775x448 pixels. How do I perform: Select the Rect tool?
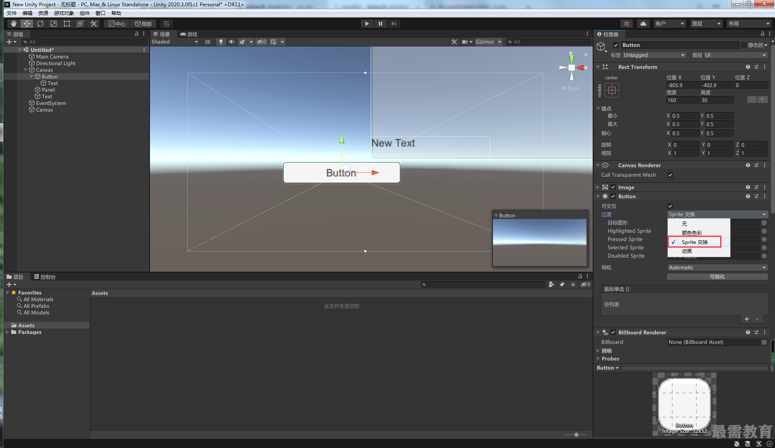click(x=67, y=24)
